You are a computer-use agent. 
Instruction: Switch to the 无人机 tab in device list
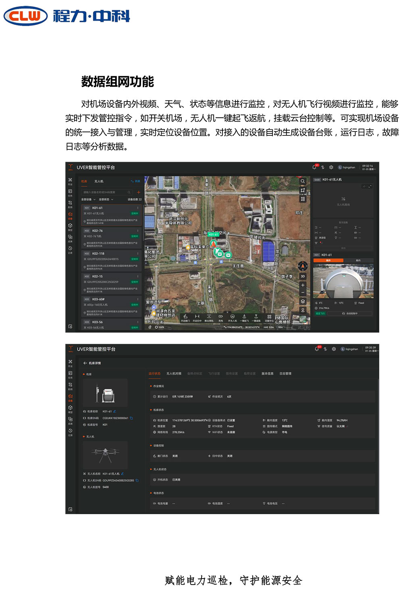[x=99, y=181]
